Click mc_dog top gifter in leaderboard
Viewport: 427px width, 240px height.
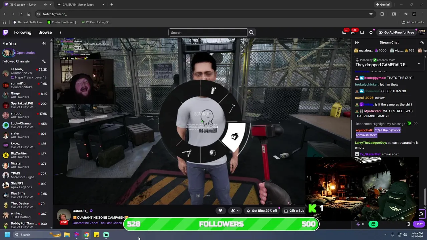tap(364, 50)
